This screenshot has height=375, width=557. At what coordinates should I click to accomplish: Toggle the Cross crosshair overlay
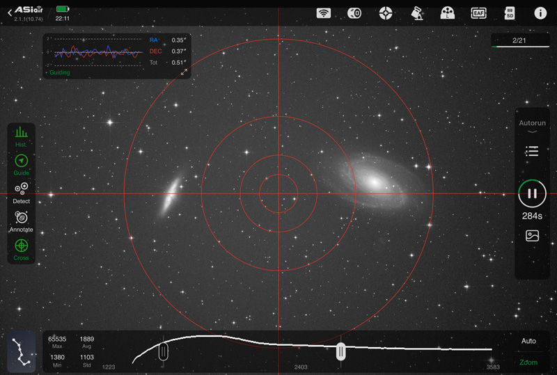22,248
